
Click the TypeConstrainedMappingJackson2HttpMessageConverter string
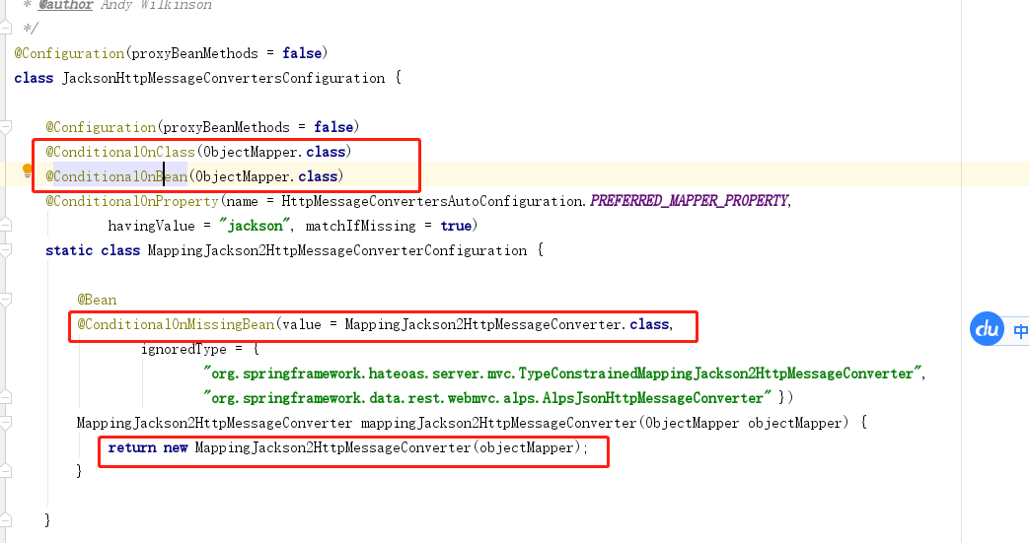pos(563,373)
